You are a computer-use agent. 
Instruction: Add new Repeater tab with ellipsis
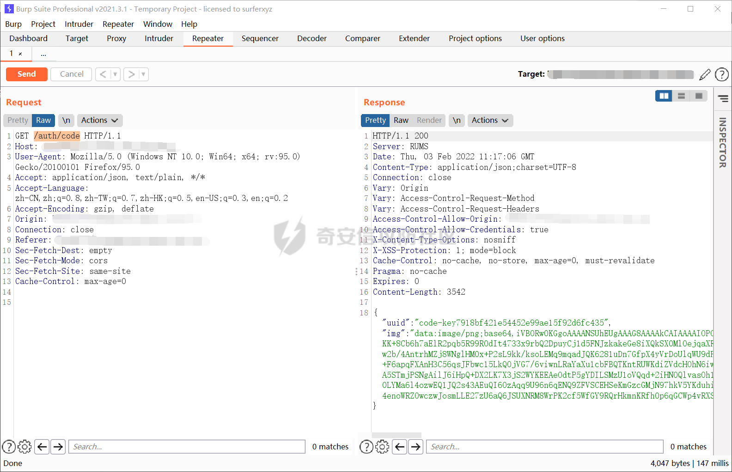tap(43, 54)
